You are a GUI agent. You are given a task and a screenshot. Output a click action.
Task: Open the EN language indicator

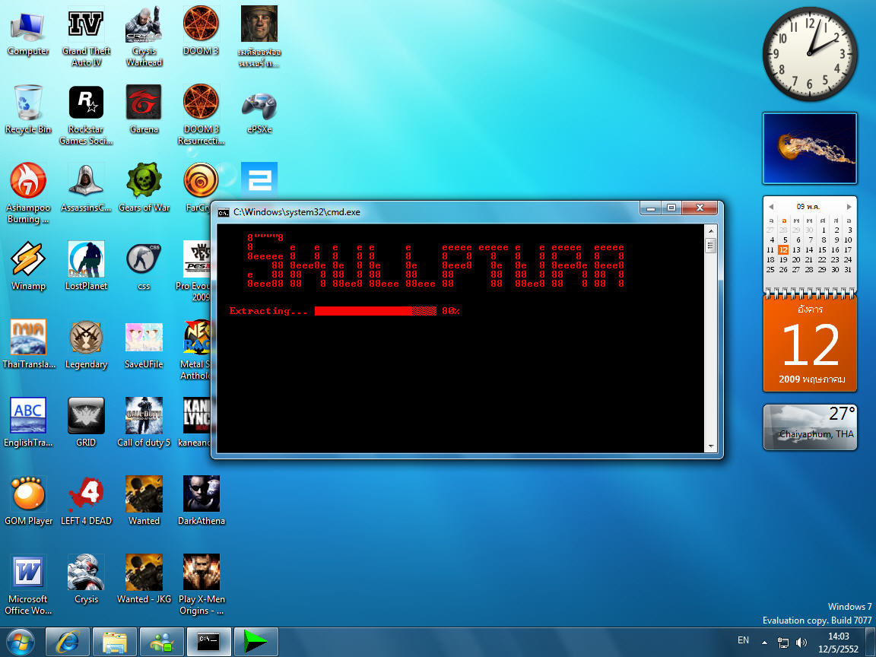click(x=743, y=640)
